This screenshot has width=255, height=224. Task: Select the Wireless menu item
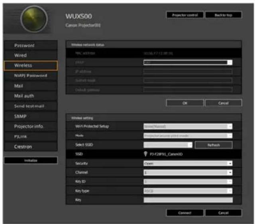(x=31, y=65)
